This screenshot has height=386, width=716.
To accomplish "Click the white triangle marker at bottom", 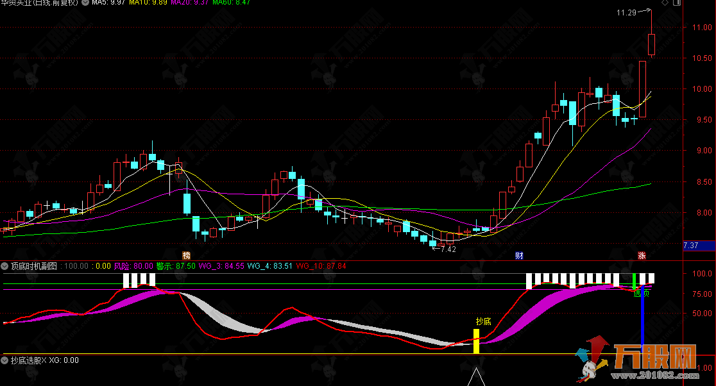I will tap(475, 378).
